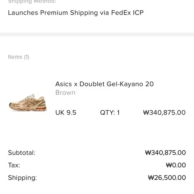Click the QTY: 1 quantity label
This screenshot has width=194, height=194.
(x=110, y=113)
